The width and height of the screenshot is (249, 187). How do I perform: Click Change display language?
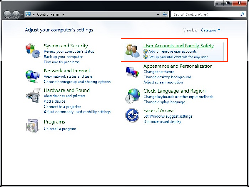pyautogui.click(x=164, y=102)
